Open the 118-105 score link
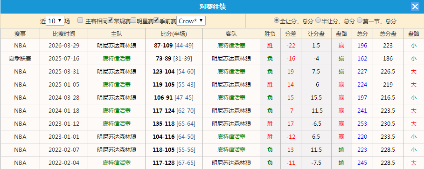Screen dimensions: 424x169 (x=163, y=149)
